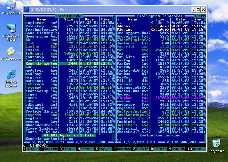Select msdfmap ini file

pyautogui.click(x=69, y=74)
